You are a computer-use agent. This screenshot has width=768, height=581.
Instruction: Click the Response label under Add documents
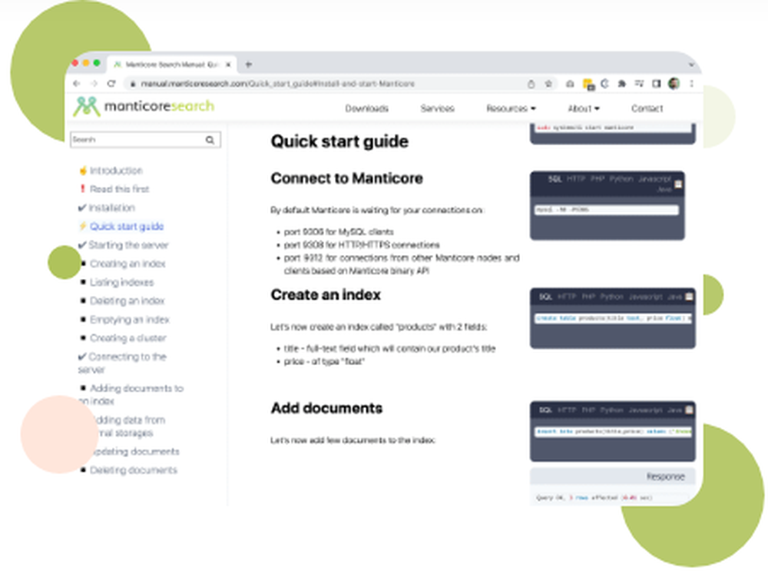666,476
